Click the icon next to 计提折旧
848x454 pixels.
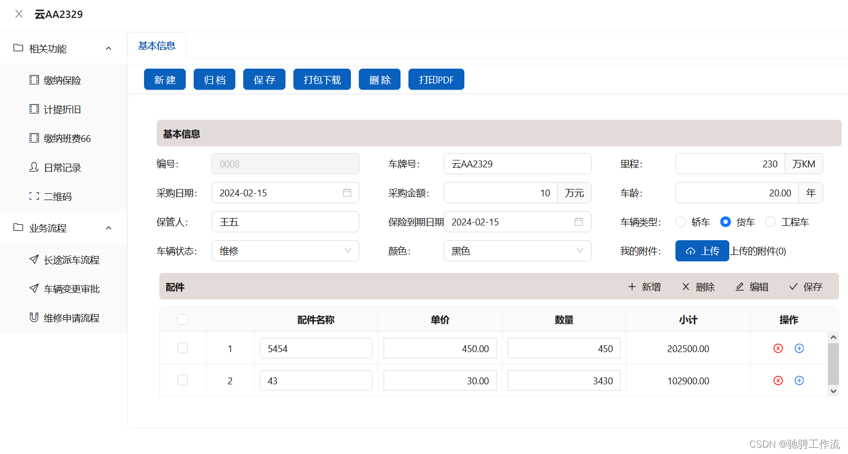[x=34, y=109]
